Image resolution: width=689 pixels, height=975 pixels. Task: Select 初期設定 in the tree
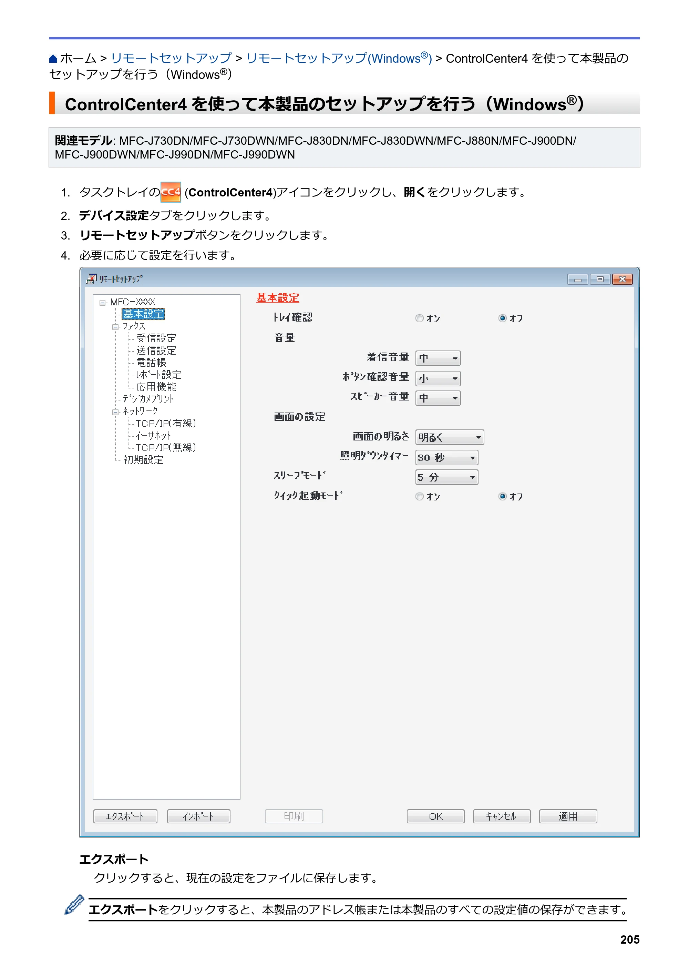pos(143,460)
